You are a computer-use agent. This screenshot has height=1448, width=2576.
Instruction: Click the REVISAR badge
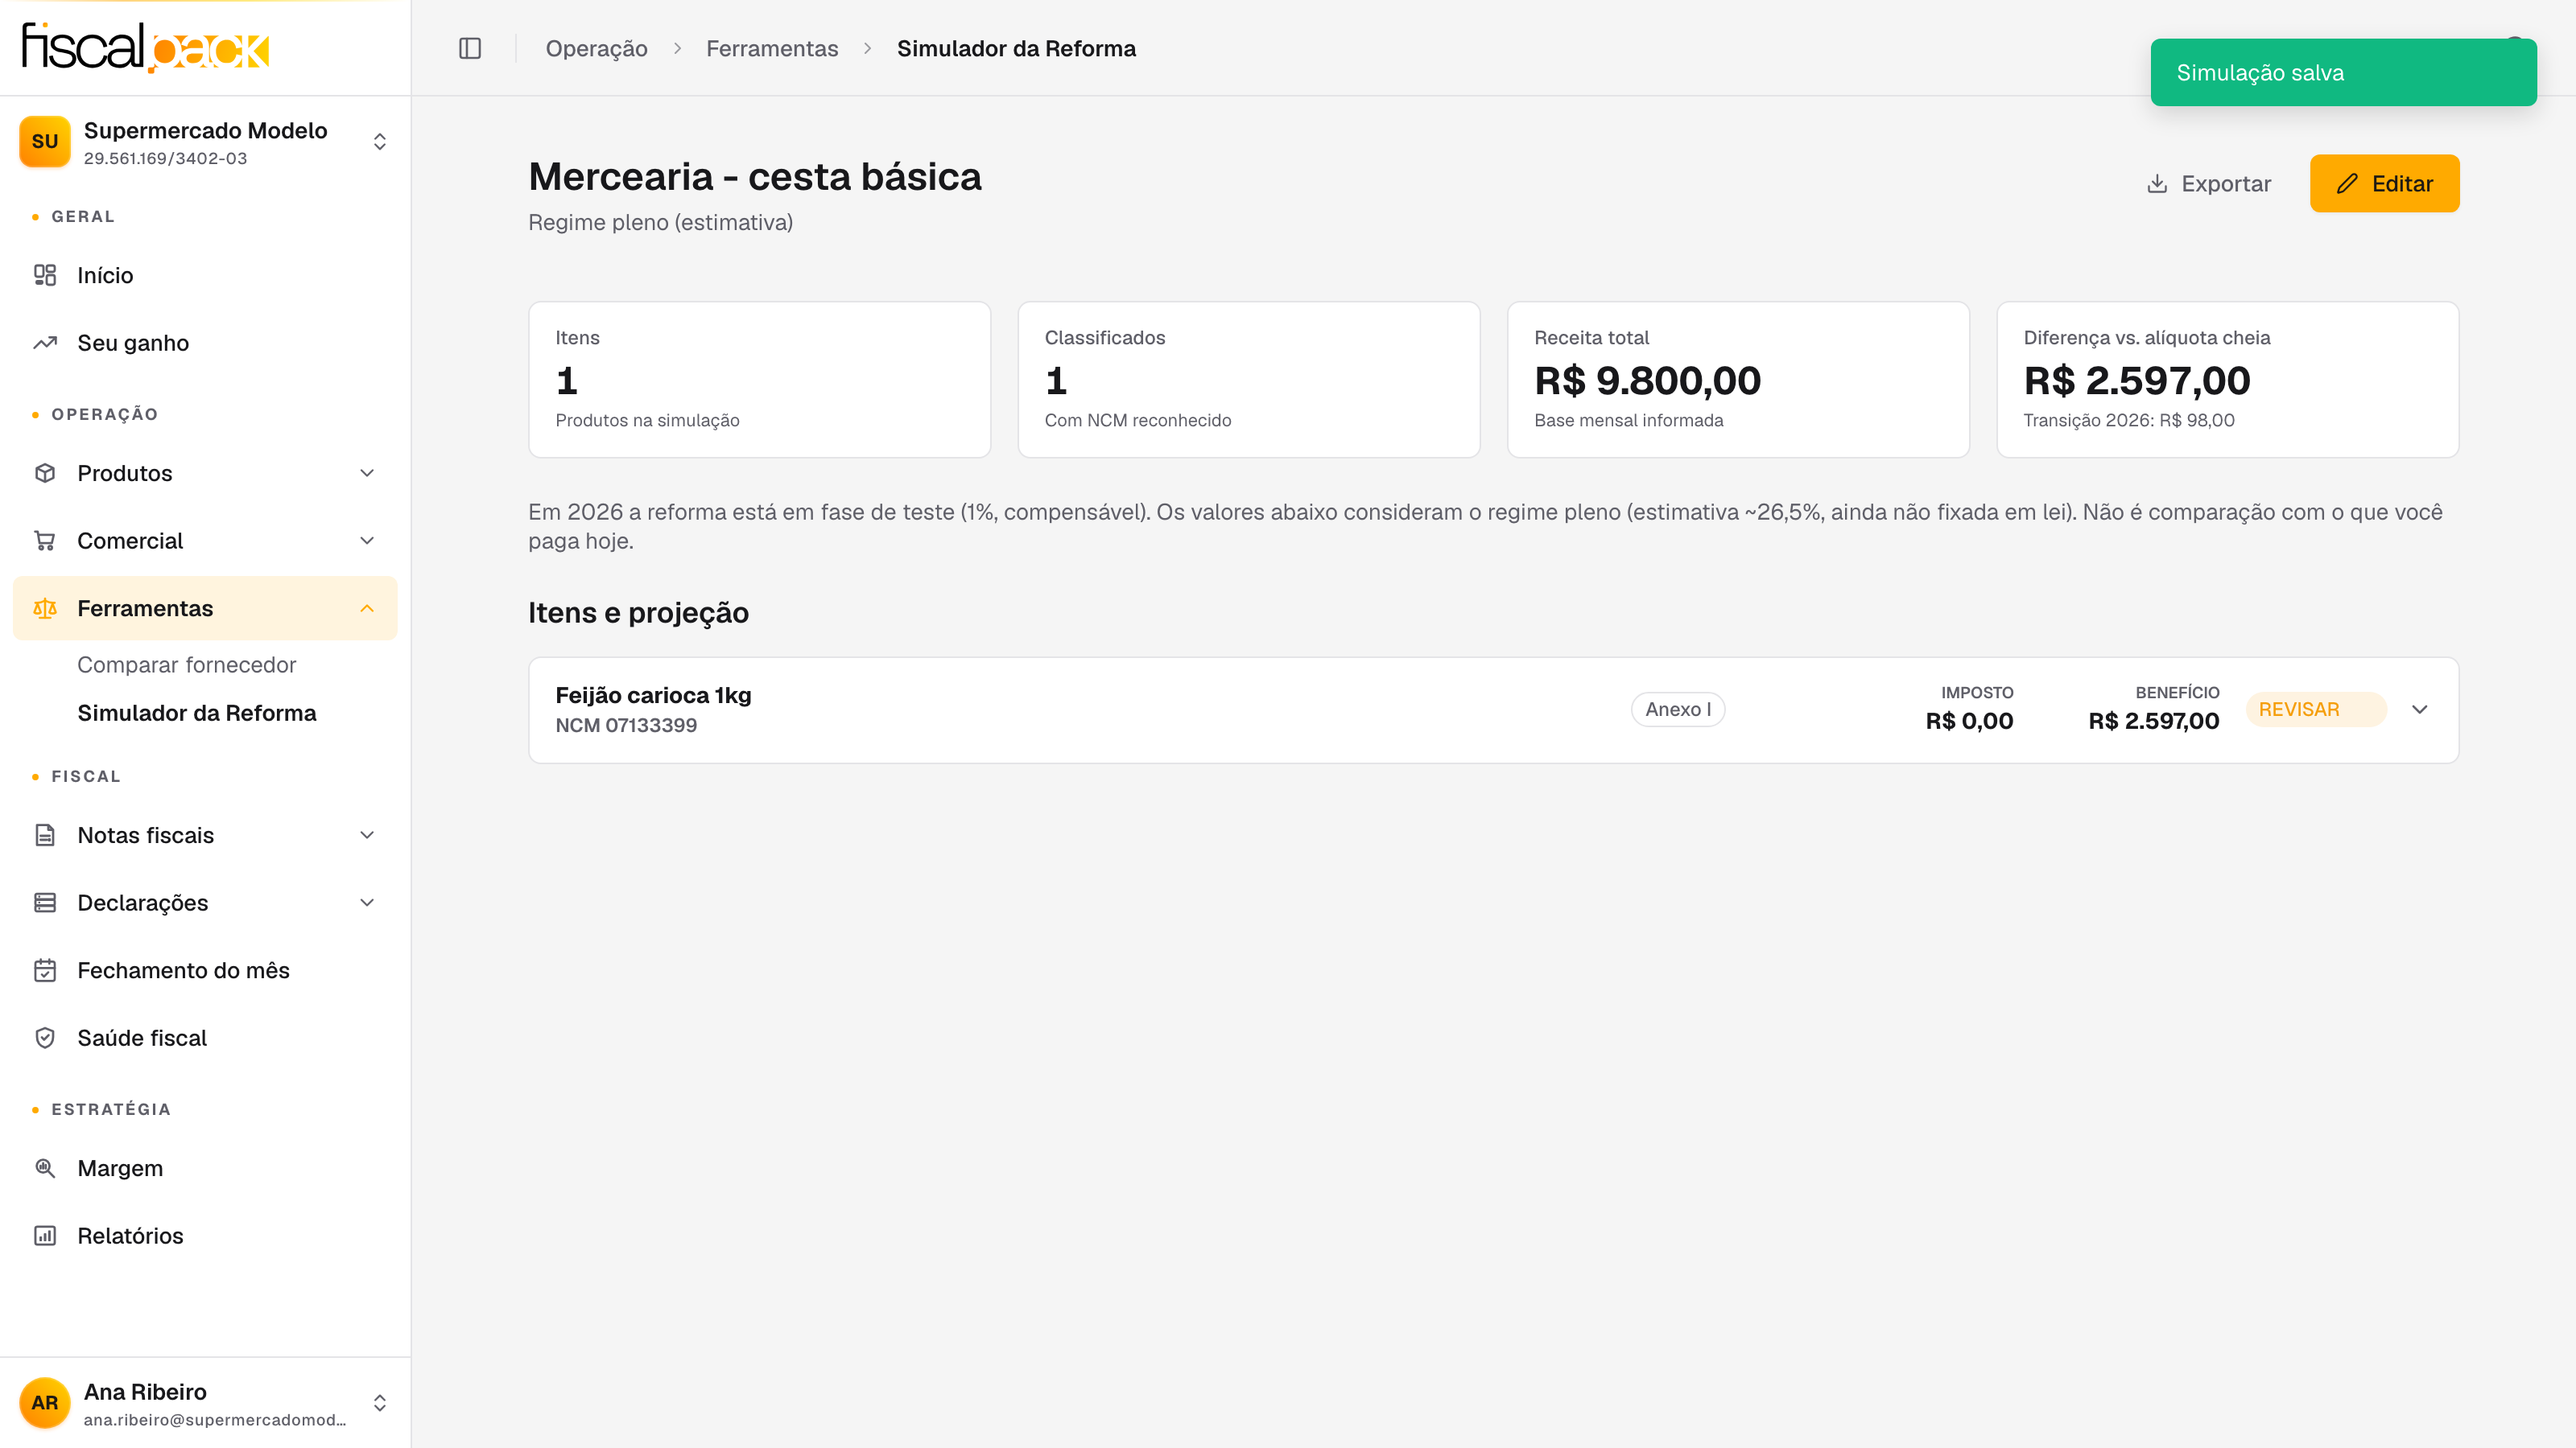pos(2316,710)
